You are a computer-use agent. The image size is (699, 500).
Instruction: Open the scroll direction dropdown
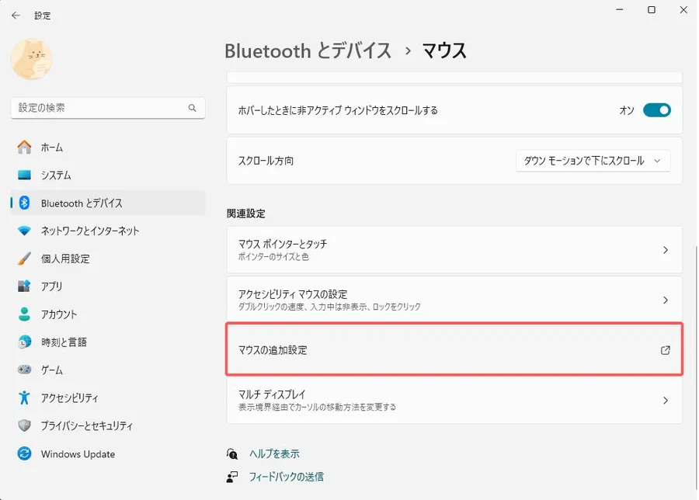tap(593, 161)
